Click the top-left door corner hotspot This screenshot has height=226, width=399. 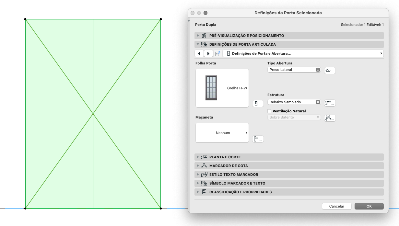pyautogui.click(x=25, y=19)
